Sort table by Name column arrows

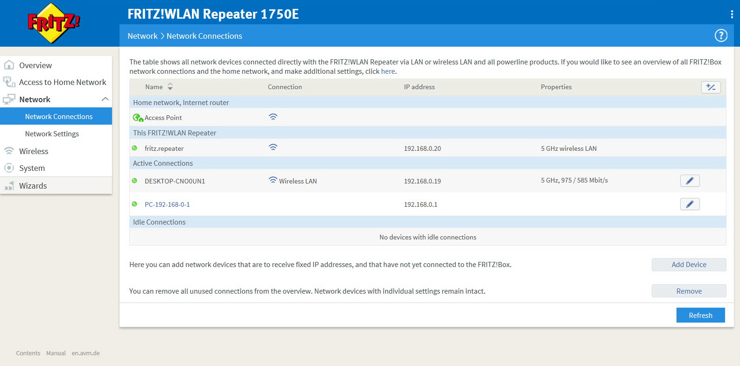click(x=170, y=87)
